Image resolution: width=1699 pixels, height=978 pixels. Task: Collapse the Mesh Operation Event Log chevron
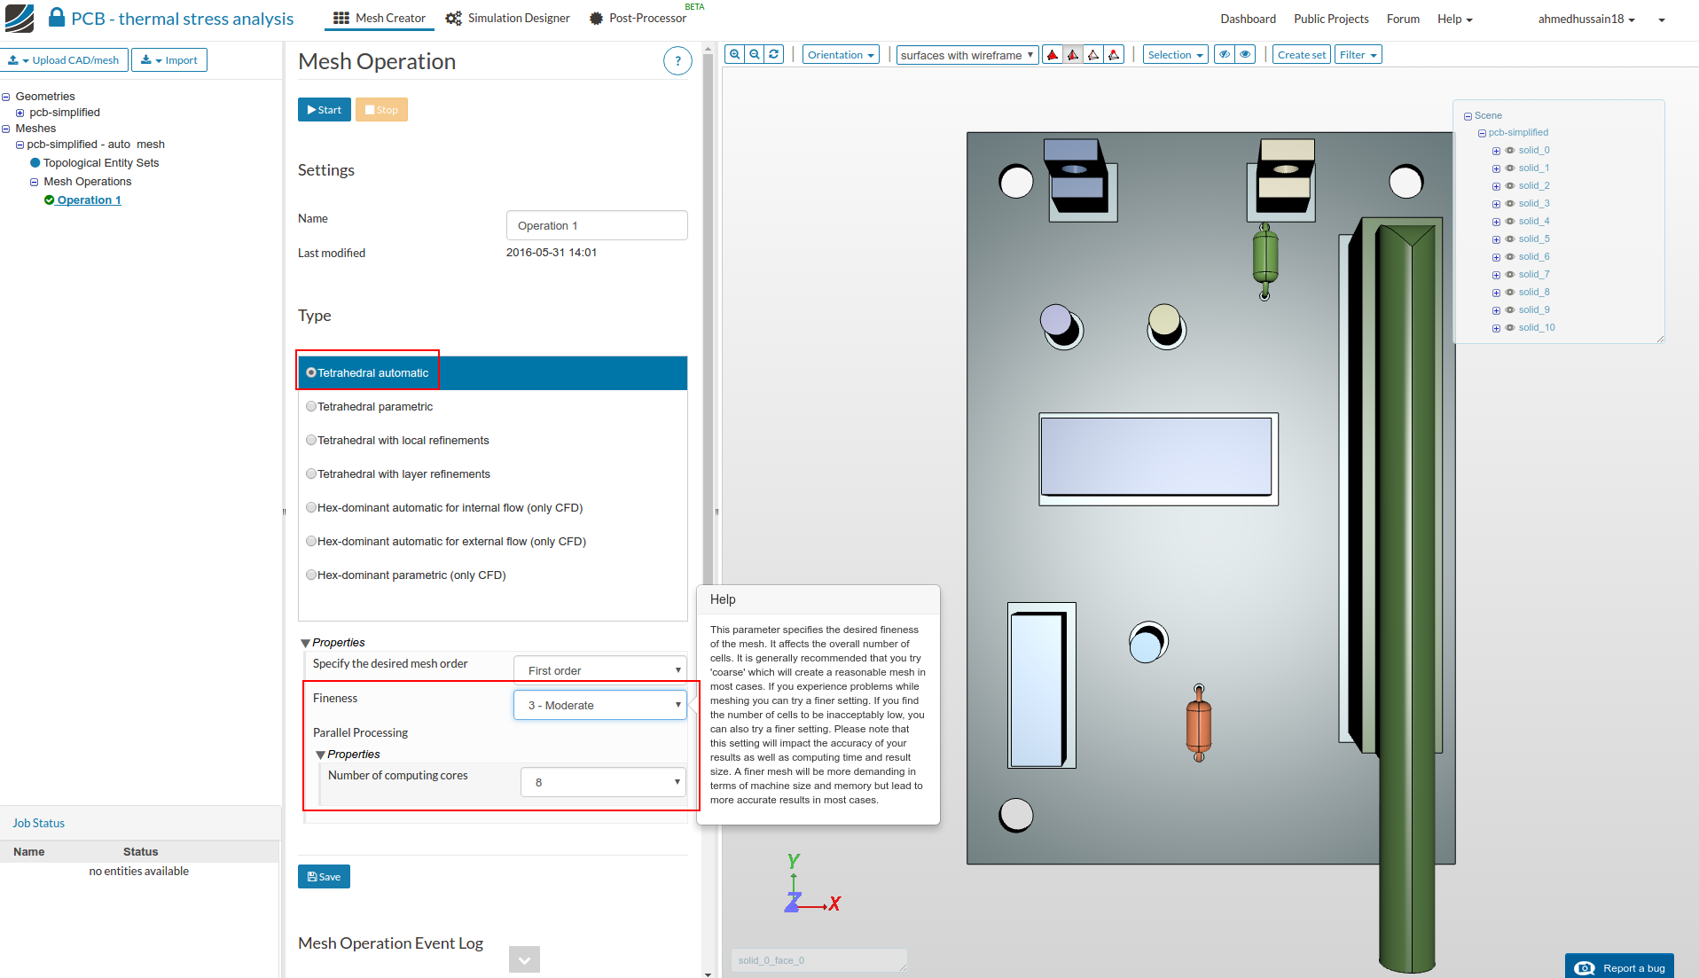(524, 959)
